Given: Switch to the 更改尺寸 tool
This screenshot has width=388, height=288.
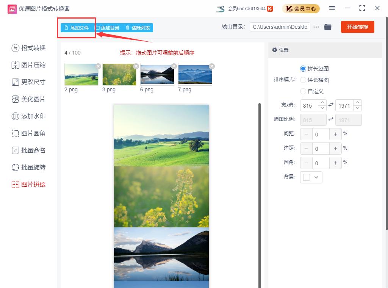Looking at the screenshot, I should click(28, 82).
